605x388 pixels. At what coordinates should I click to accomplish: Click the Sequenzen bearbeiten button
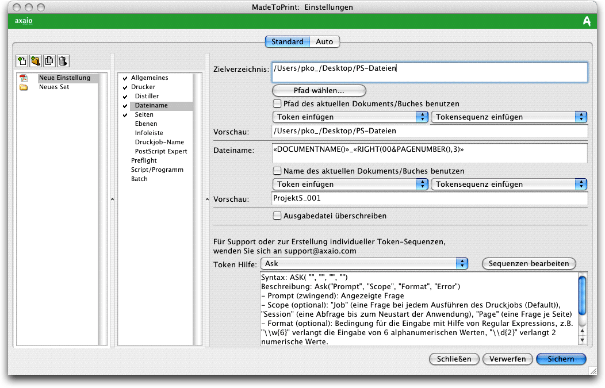[x=529, y=264]
